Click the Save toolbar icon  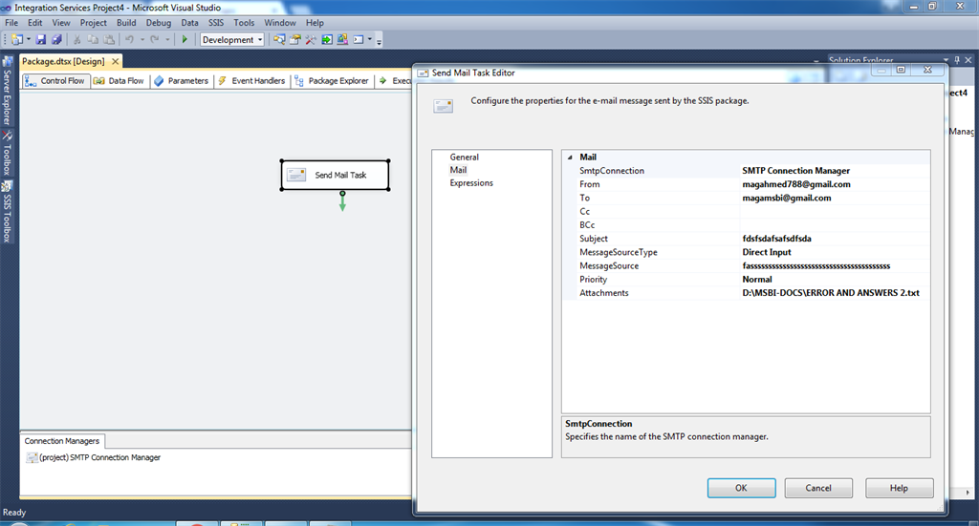click(x=40, y=39)
